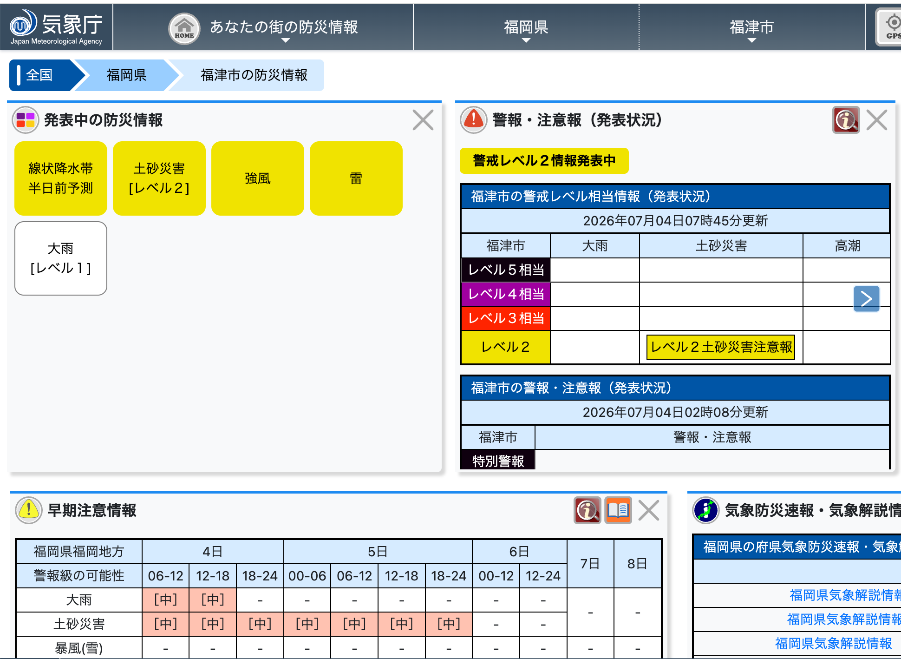Click the red warning icon beside 警報・注意報
Image resolution: width=901 pixels, height=659 pixels.
point(473,120)
